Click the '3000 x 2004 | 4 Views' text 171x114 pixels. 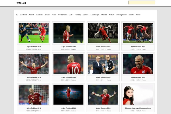pos(103,80)
